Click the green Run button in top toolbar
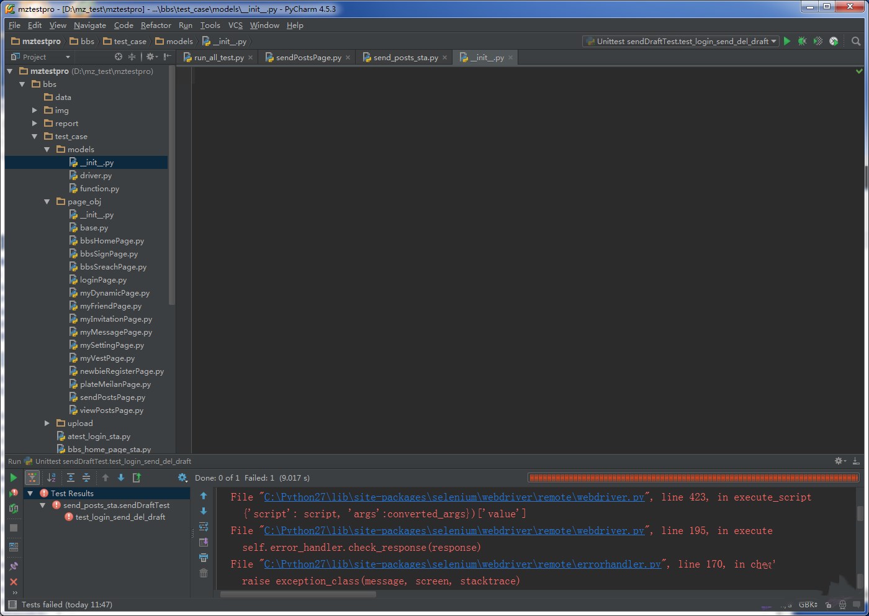Screen dimensions: 869x616 tap(787, 41)
